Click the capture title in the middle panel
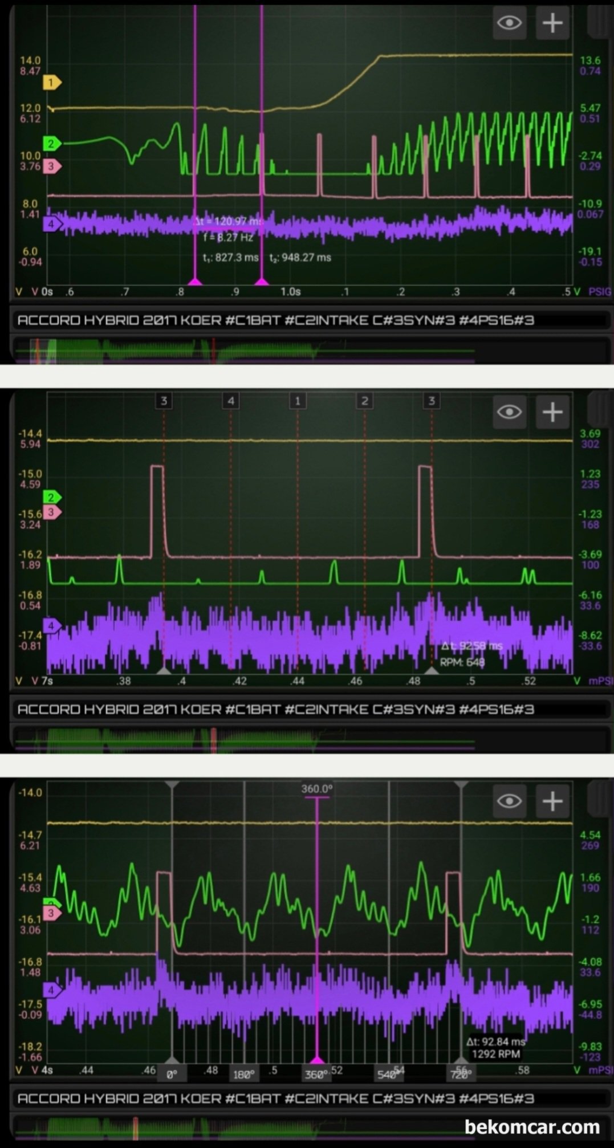This screenshot has height=1148, width=614. 276,710
